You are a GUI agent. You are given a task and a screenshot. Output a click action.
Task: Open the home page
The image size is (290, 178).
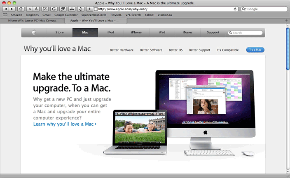pos(21,9)
